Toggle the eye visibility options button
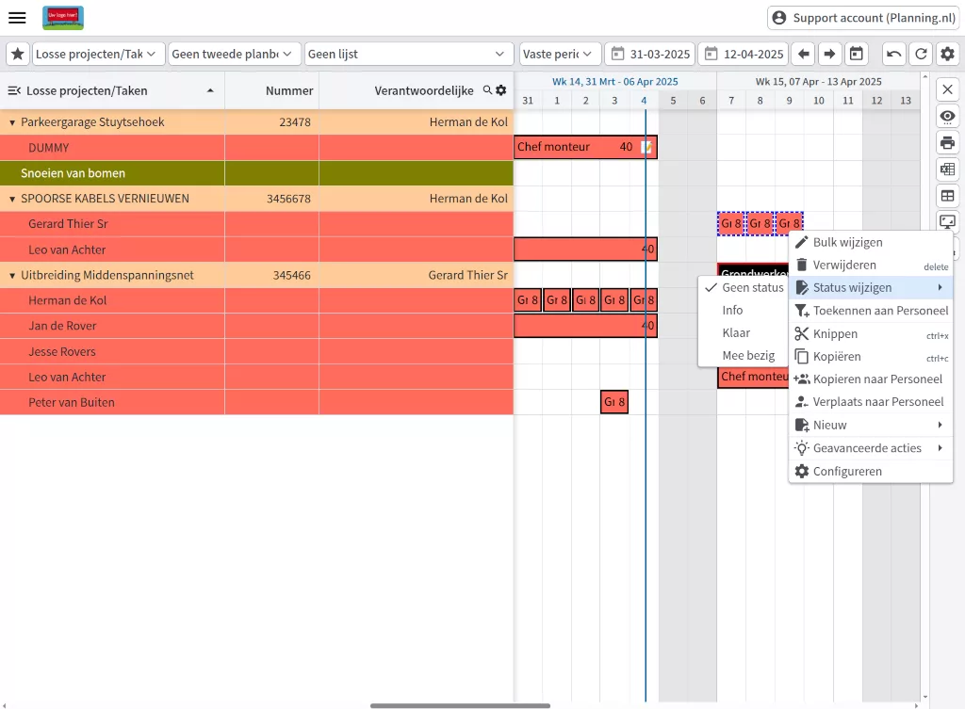The width and height of the screenshot is (965, 709). 947,117
